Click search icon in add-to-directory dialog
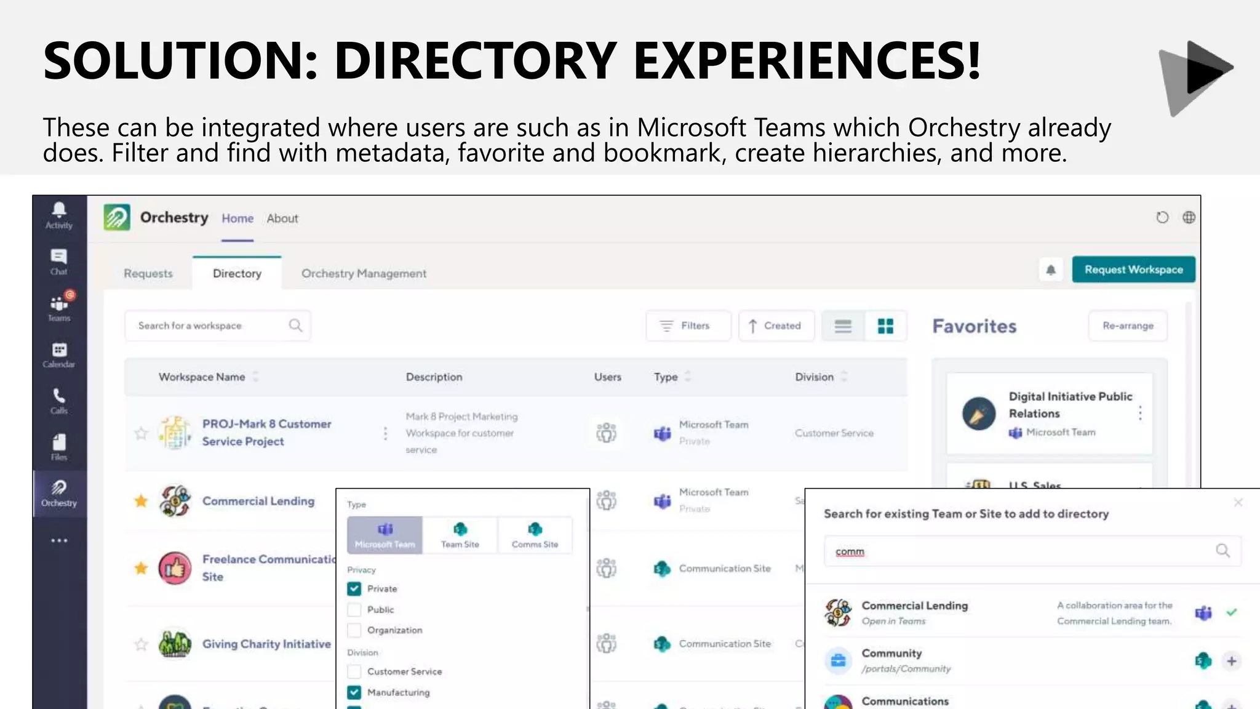 pyautogui.click(x=1222, y=551)
